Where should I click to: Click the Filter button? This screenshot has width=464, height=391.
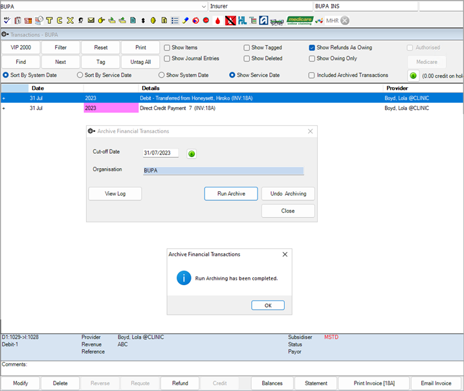(x=61, y=48)
